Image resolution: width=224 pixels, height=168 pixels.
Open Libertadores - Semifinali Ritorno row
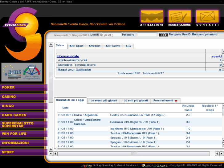(x=77, y=65)
